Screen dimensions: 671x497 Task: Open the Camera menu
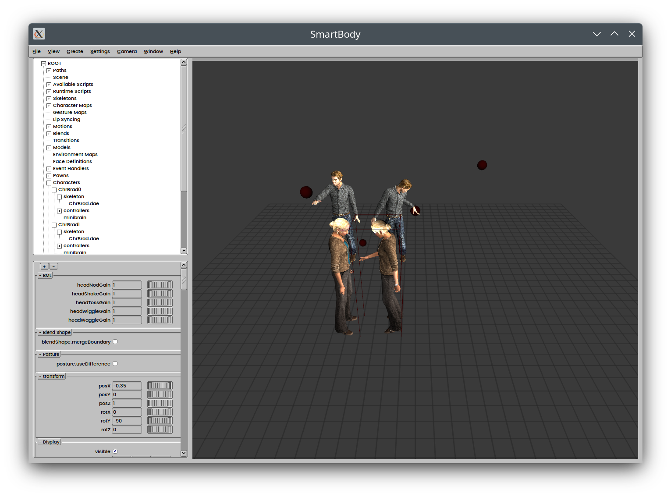coord(127,51)
